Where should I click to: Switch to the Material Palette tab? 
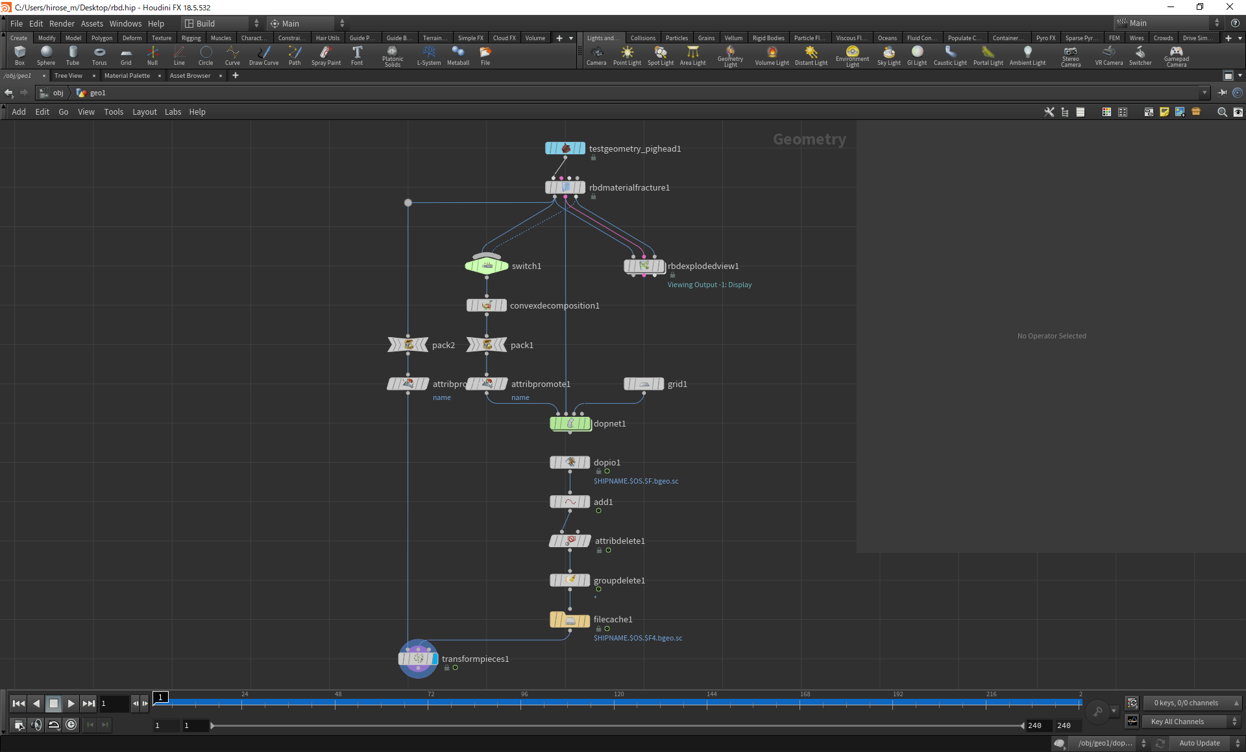[127, 76]
